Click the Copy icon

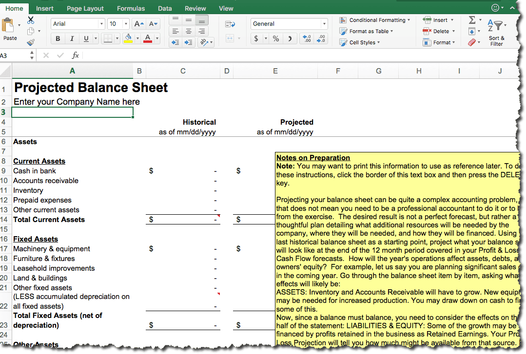[31, 31]
